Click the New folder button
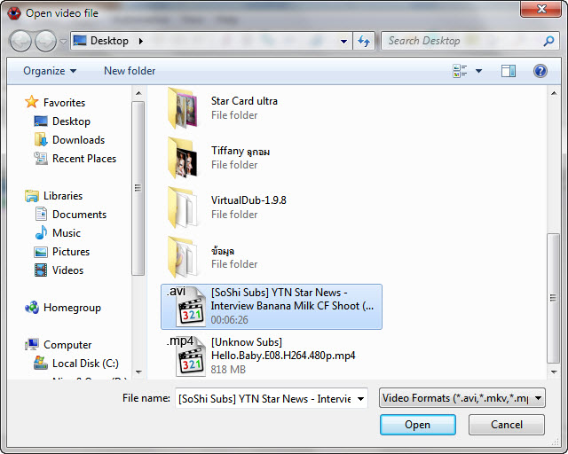568x454 pixels. (130, 71)
